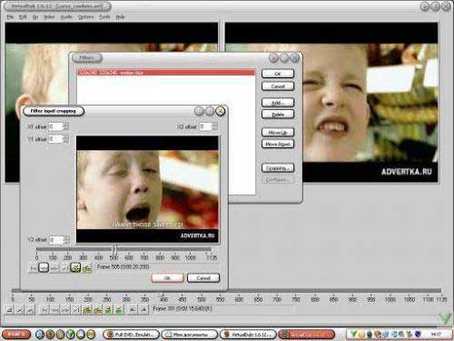Play input video in the main toolbar
Screen dimensions: 454x341
20,309
